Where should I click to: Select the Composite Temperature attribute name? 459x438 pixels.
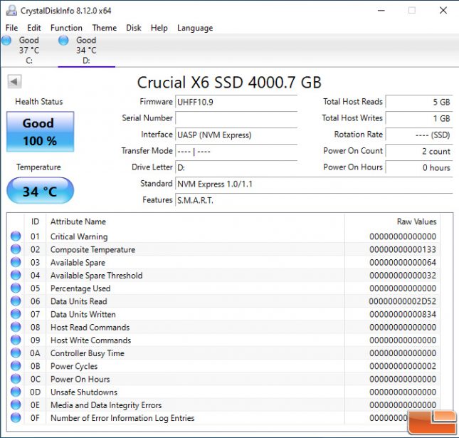[93, 249]
